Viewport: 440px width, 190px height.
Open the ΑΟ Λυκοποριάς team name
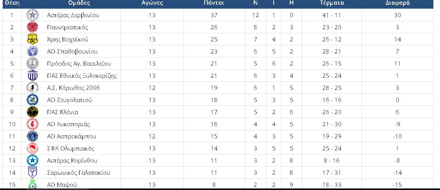point(69,124)
